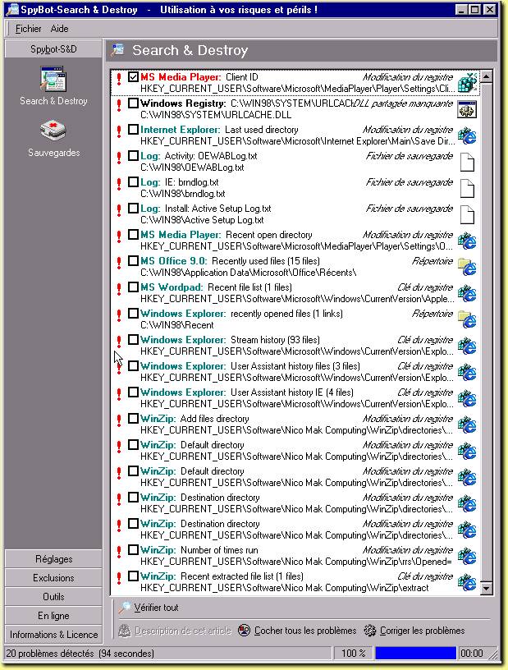This screenshot has height=670, width=508.
Task: Click the file icon for Active Setup Log.txt row
Action: click(467, 215)
